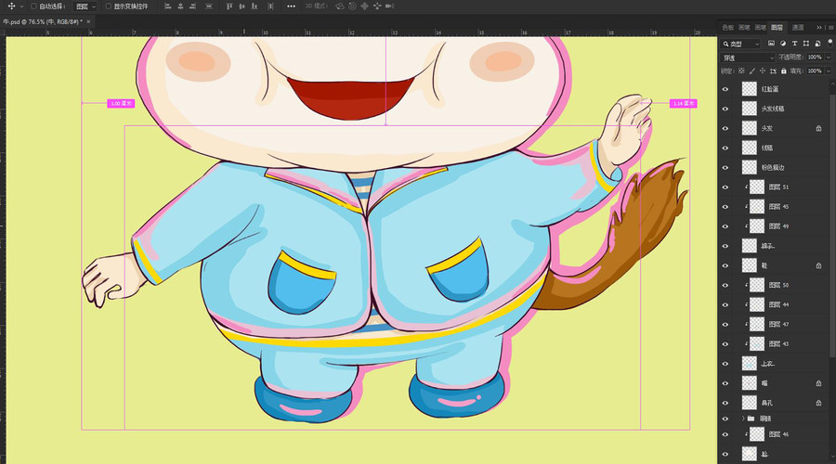The width and height of the screenshot is (836, 464).
Task: Align left edges icon
Action: 168,6
